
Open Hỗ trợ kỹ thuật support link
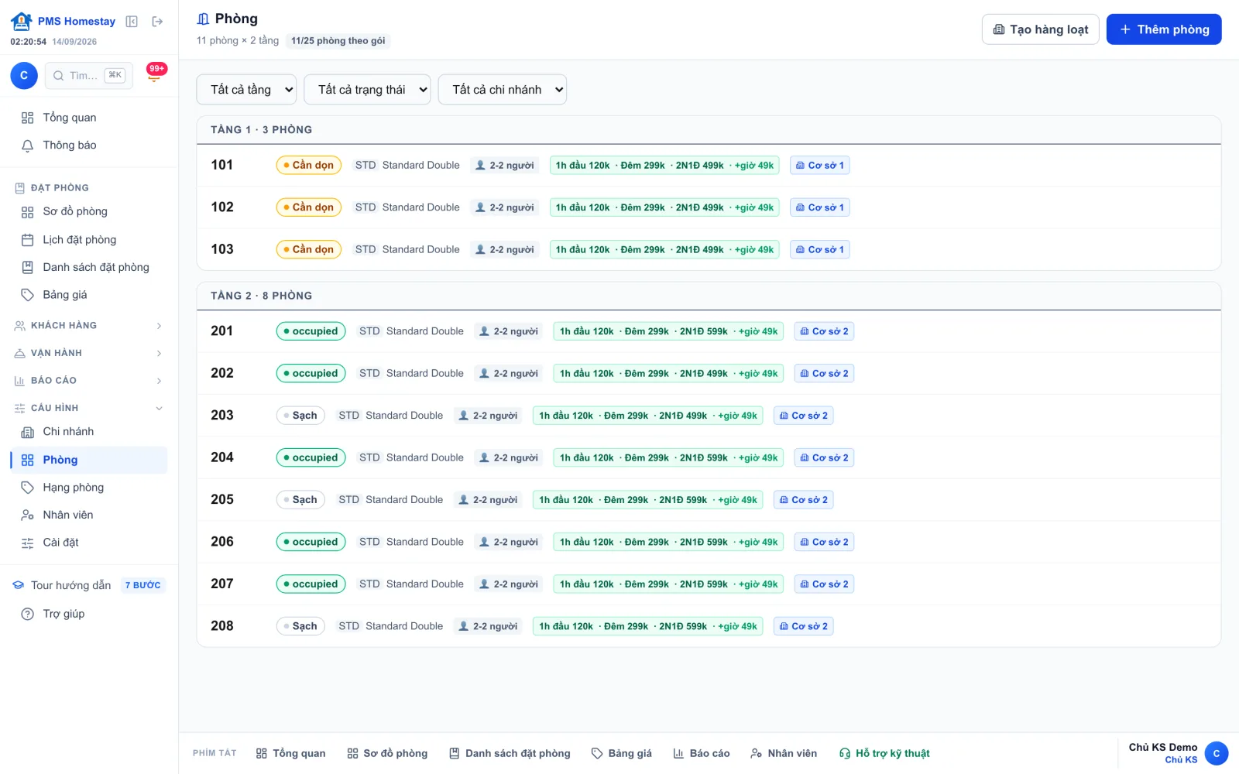884,754
